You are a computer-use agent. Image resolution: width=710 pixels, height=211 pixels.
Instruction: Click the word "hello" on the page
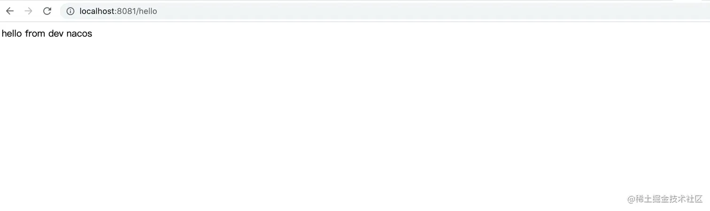(12, 33)
